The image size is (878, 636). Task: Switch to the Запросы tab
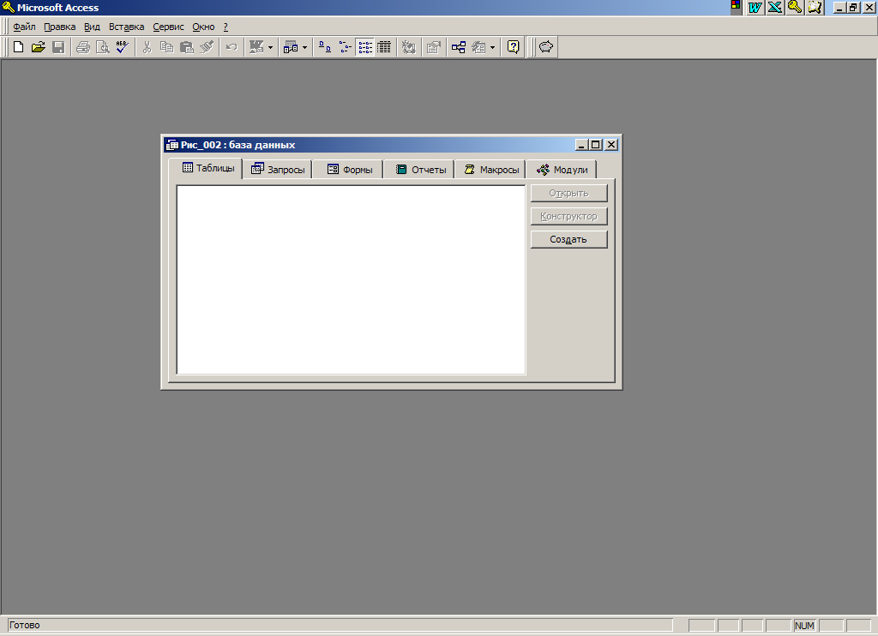[x=278, y=170]
